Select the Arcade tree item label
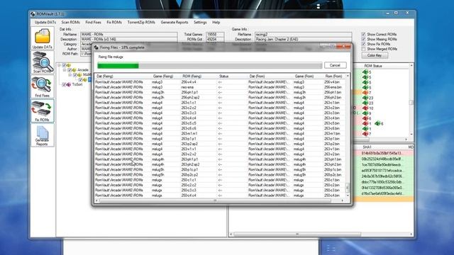This screenshot has width=454, height=255. point(83,70)
